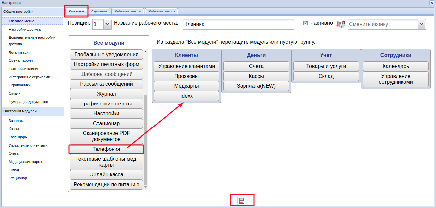Screen dimensions: 436x208
Task: Click the floppy disk save icon
Action: point(242,201)
